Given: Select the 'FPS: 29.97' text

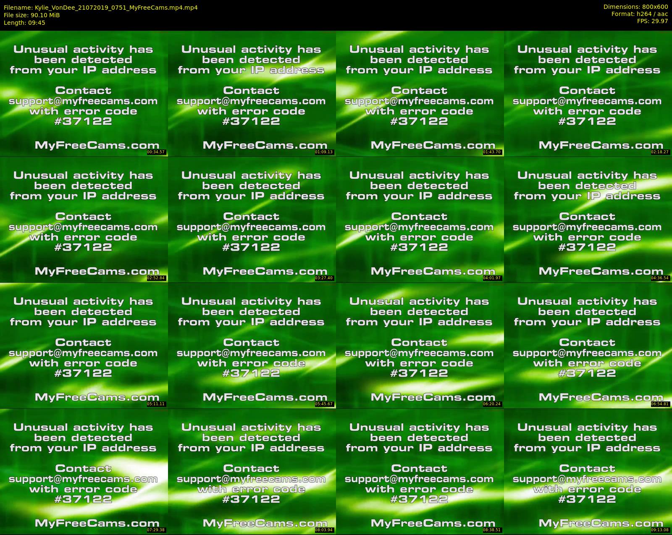Looking at the screenshot, I should click(x=652, y=21).
